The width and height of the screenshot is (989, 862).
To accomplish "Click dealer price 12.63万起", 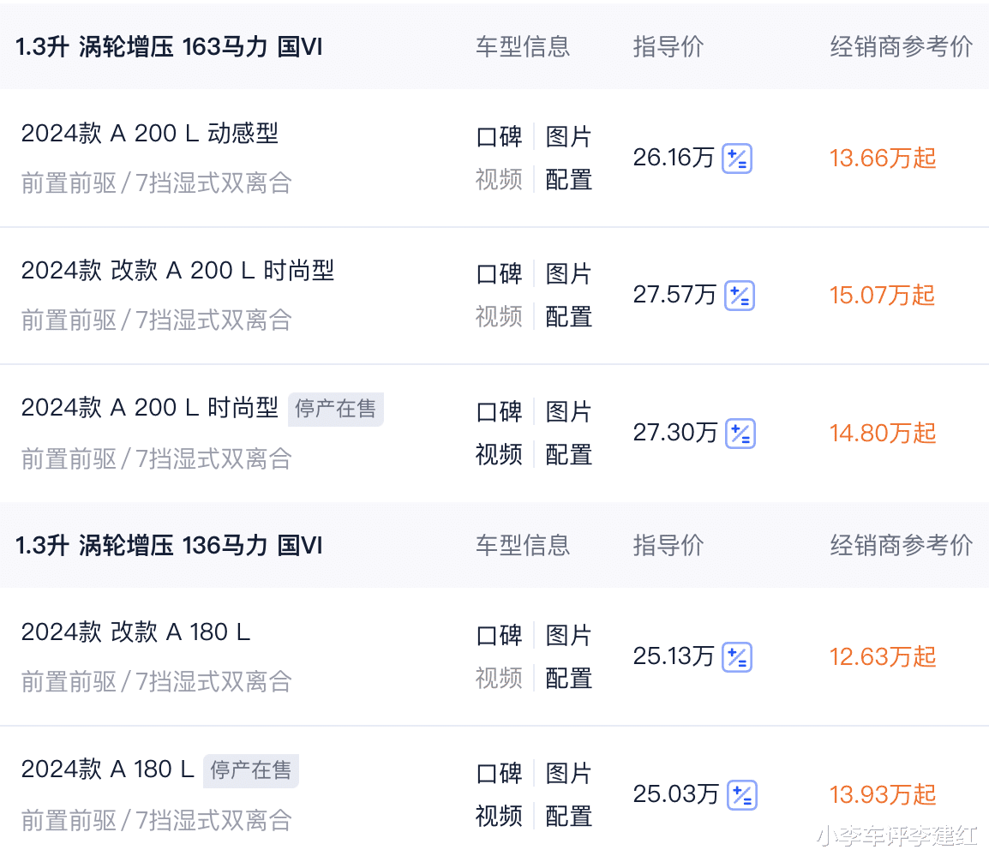I will pyautogui.click(x=883, y=657).
